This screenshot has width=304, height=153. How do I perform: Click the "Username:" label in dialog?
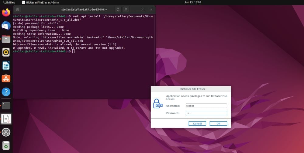click(173, 106)
